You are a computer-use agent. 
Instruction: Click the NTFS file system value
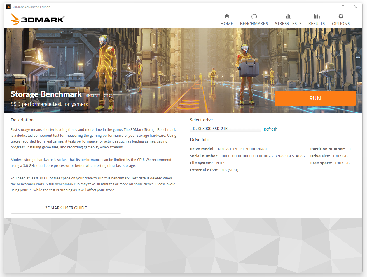click(221, 163)
